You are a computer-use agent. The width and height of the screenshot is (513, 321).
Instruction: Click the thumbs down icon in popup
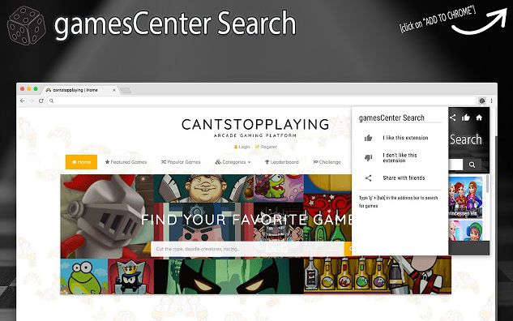369,158
